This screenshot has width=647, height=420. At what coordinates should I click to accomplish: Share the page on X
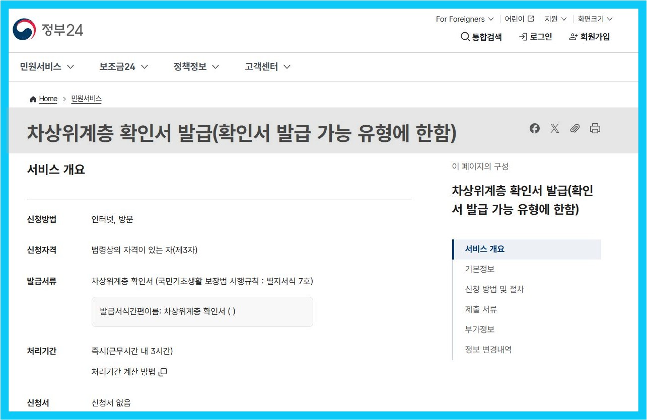click(554, 128)
